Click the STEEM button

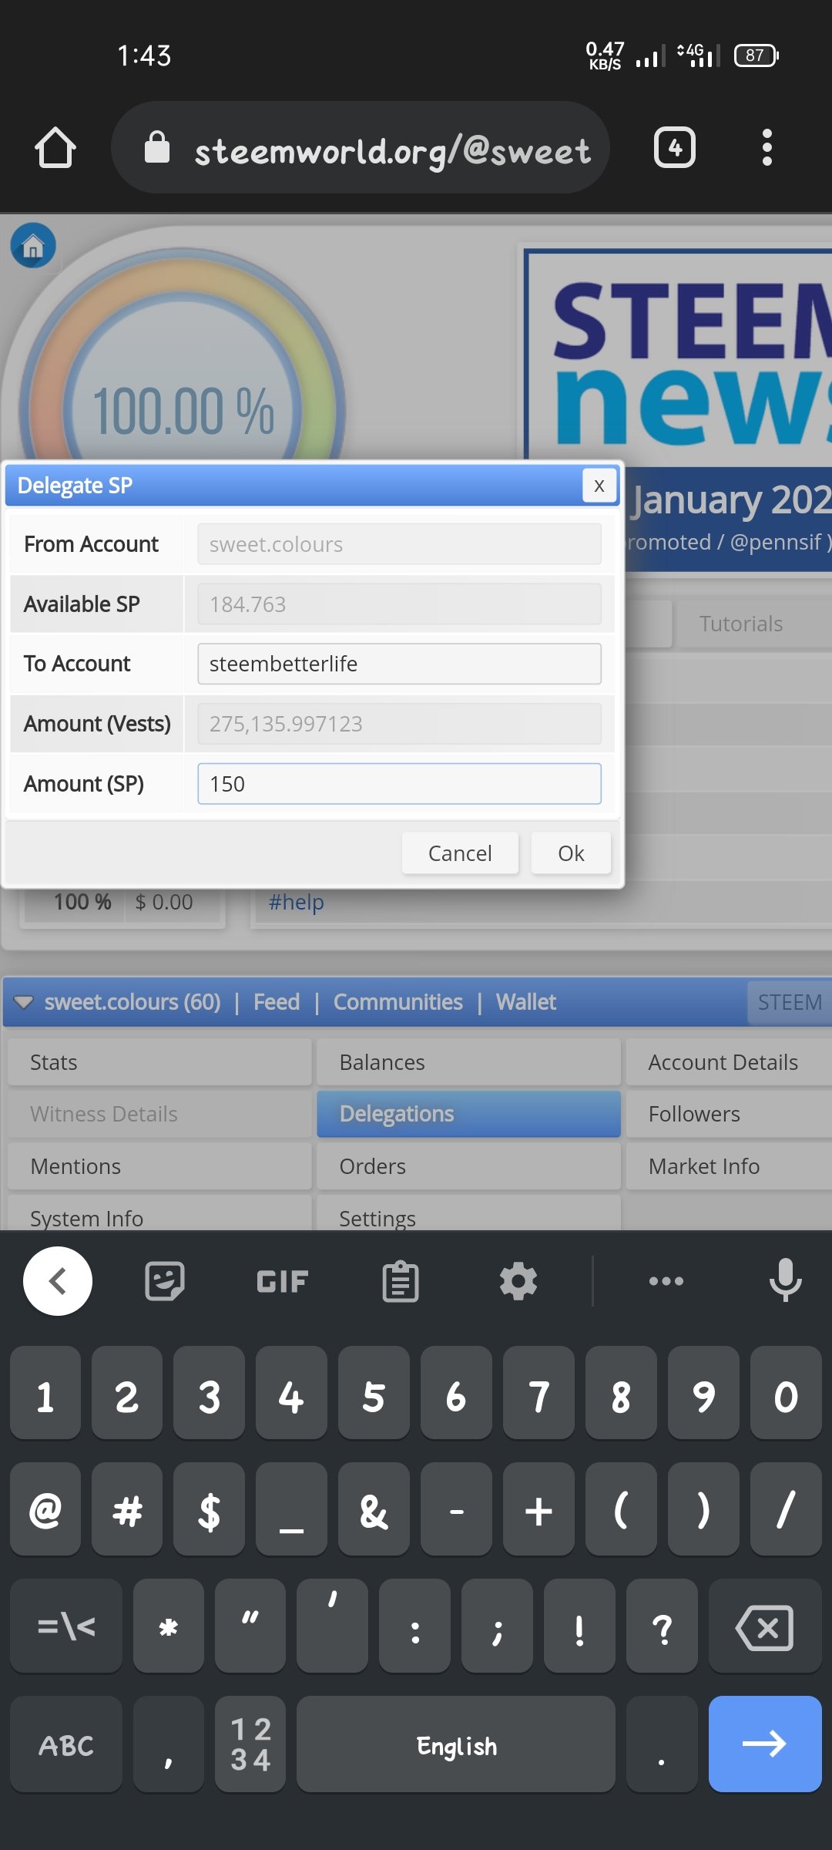click(790, 1002)
